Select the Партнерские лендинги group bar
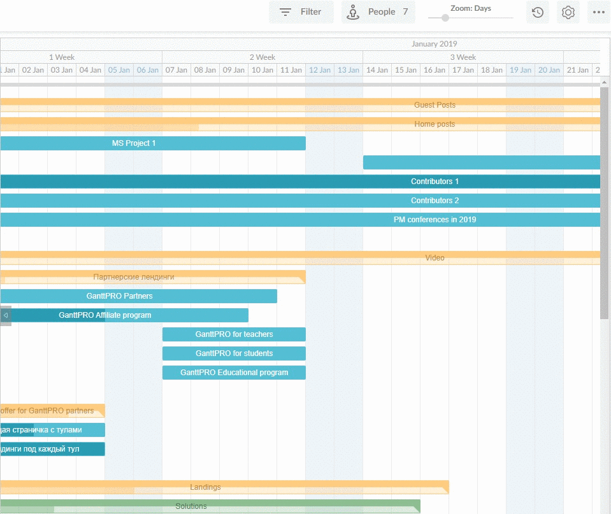611x514 pixels. (x=153, y=277)
